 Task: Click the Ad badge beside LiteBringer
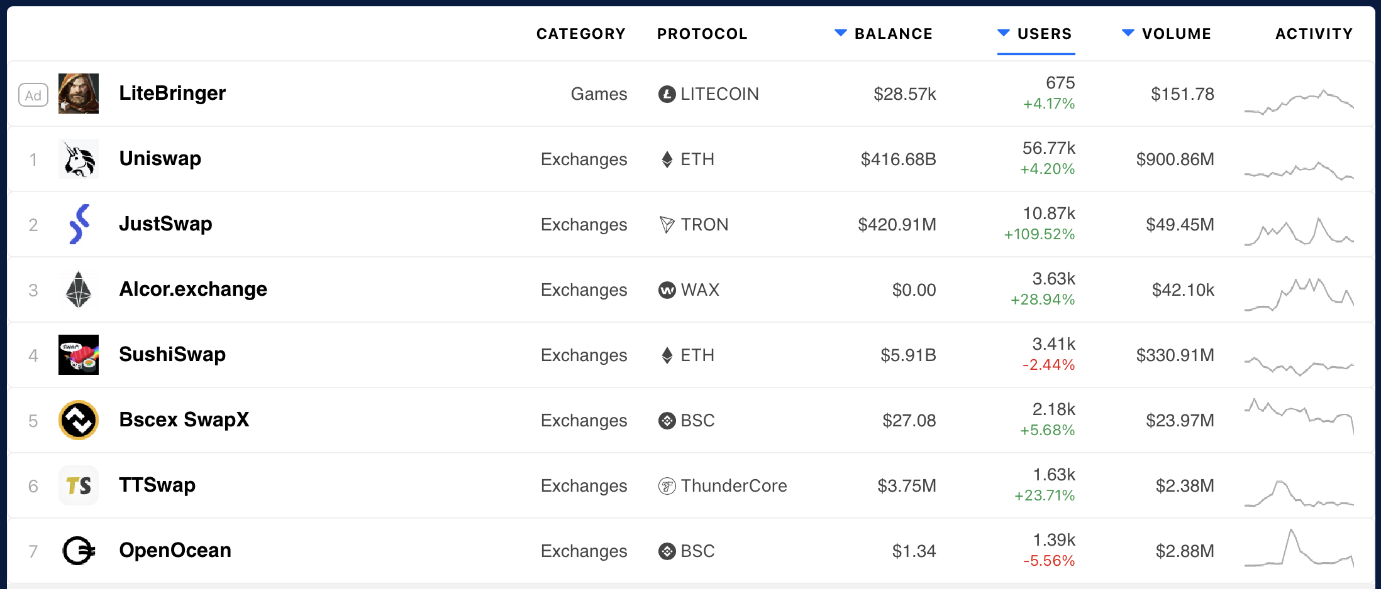pos(33,95)
